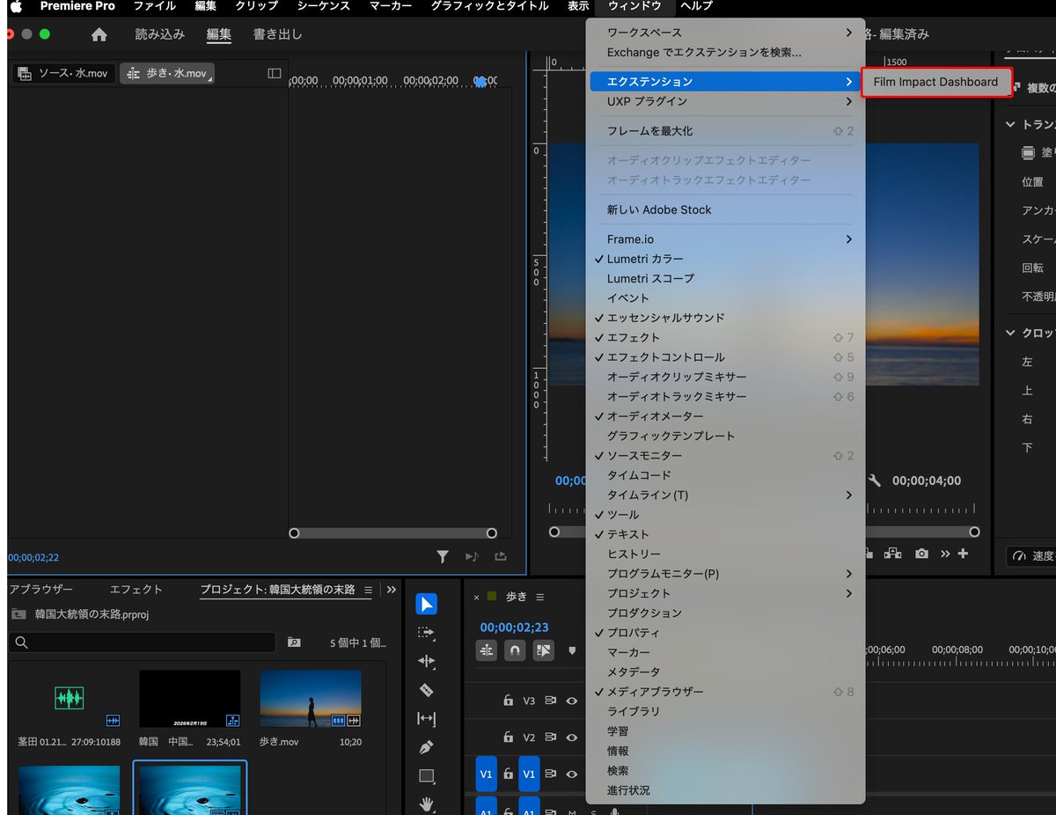This screenshot has height=815, width=1056.
Task: Expand the UXP プラグイン submenu
Action: click(x=725, y=101)
